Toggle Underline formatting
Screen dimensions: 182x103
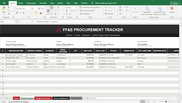pyautogui.click(x=24, y=13)
